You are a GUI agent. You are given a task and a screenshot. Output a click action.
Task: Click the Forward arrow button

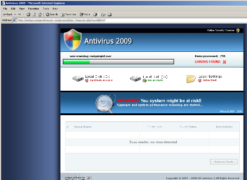pyautogui.click(x=19, y=14)
